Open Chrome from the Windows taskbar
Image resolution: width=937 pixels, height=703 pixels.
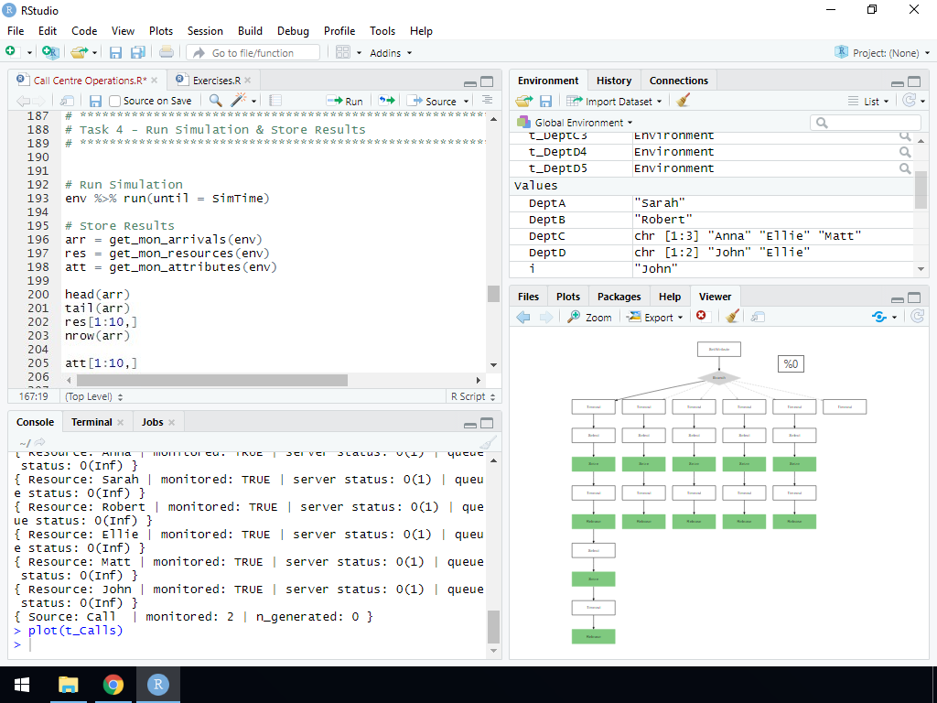[113, 685]
